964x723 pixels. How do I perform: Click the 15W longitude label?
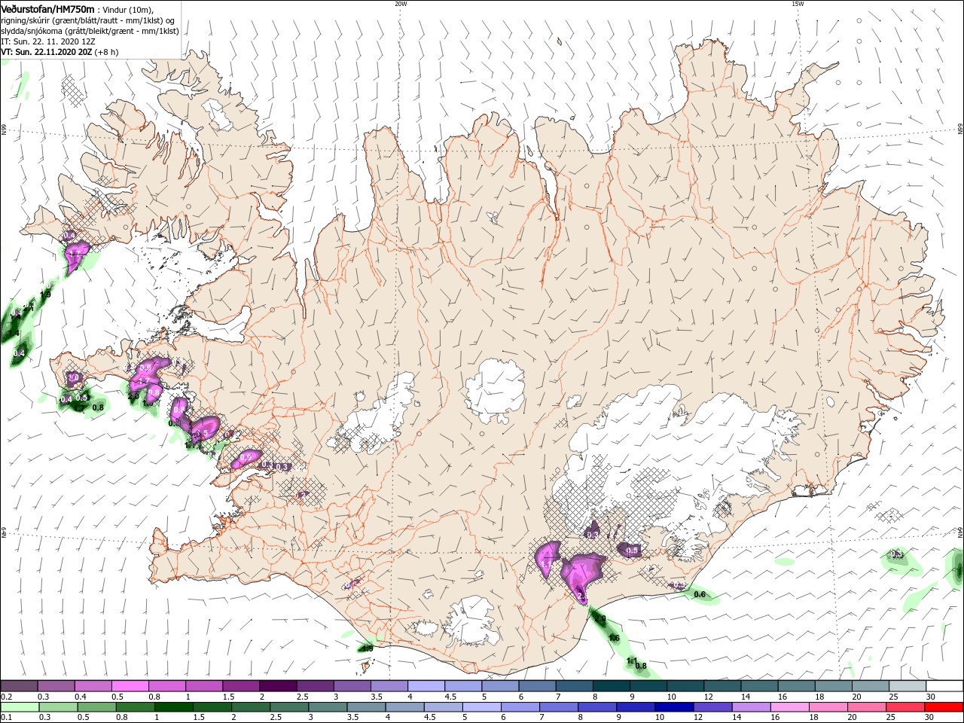[798, 3]
